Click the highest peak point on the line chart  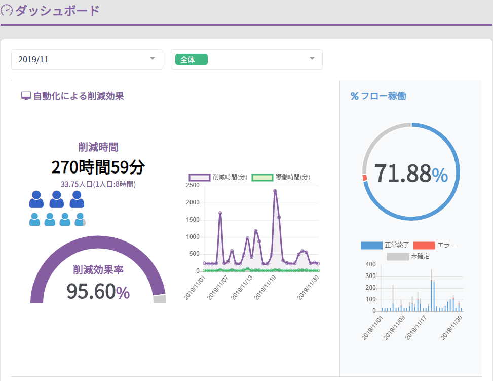(275, 191)
